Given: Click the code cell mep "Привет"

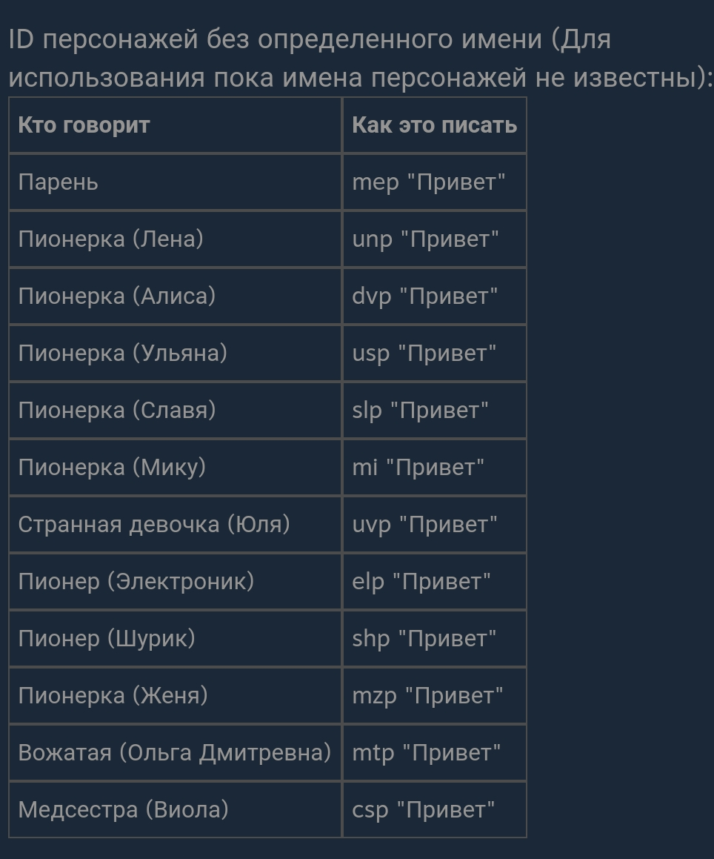Looking at the screenshot, I should [428, 182].
